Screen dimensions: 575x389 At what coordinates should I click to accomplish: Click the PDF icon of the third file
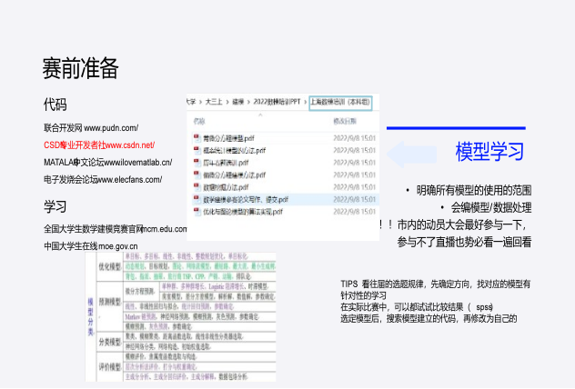pos(196,162)
